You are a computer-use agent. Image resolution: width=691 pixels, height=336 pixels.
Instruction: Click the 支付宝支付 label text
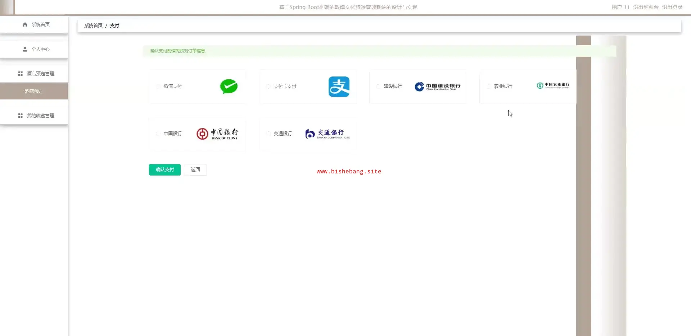click(285, 87)
